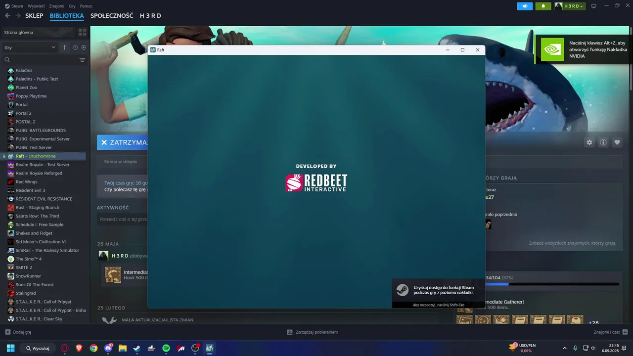
Task: Switch to Big Picture mode monitor icon
Action: (594, 6)
